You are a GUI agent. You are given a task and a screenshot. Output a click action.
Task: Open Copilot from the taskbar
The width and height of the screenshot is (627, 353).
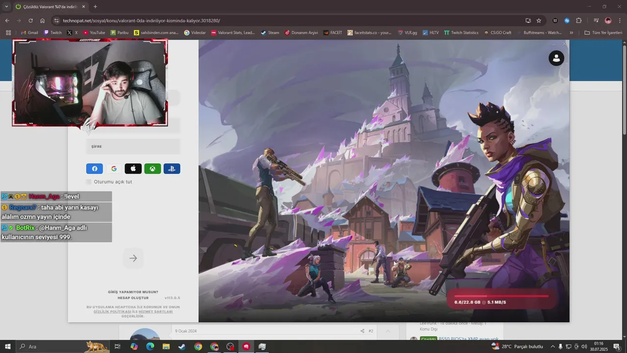pos(134,347)
